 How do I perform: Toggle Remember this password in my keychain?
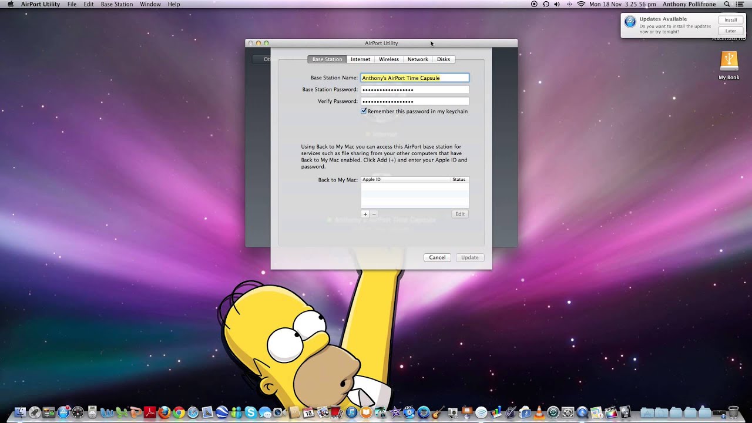coord(364,111)
